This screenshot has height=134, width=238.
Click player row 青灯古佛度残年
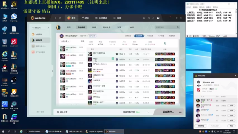(132, 54)
